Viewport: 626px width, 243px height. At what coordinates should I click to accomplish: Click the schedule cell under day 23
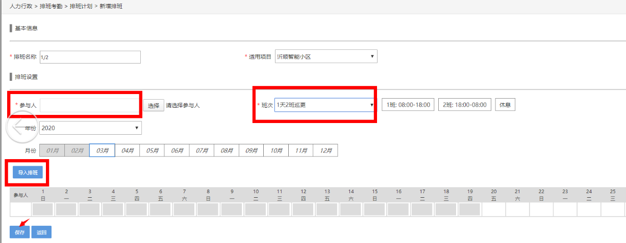(565, 209)
